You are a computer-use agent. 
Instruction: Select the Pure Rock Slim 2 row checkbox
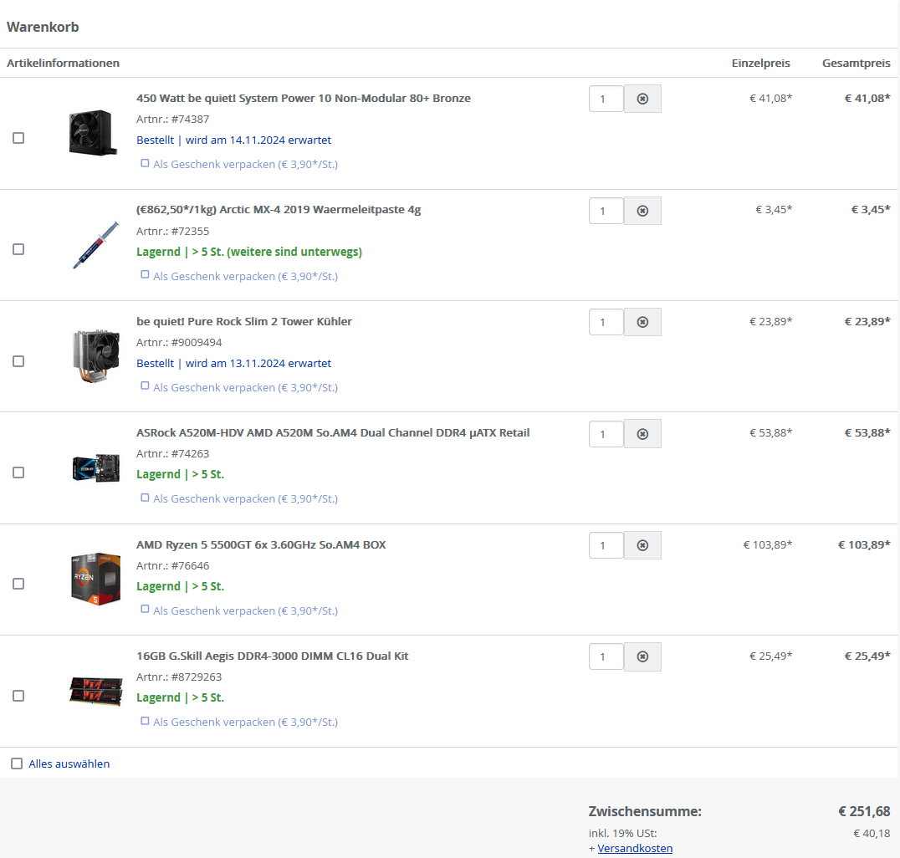(18, 361)
